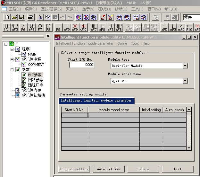Insert normally open contact F5
Screen dimensions: 200x177
point(6,27)
